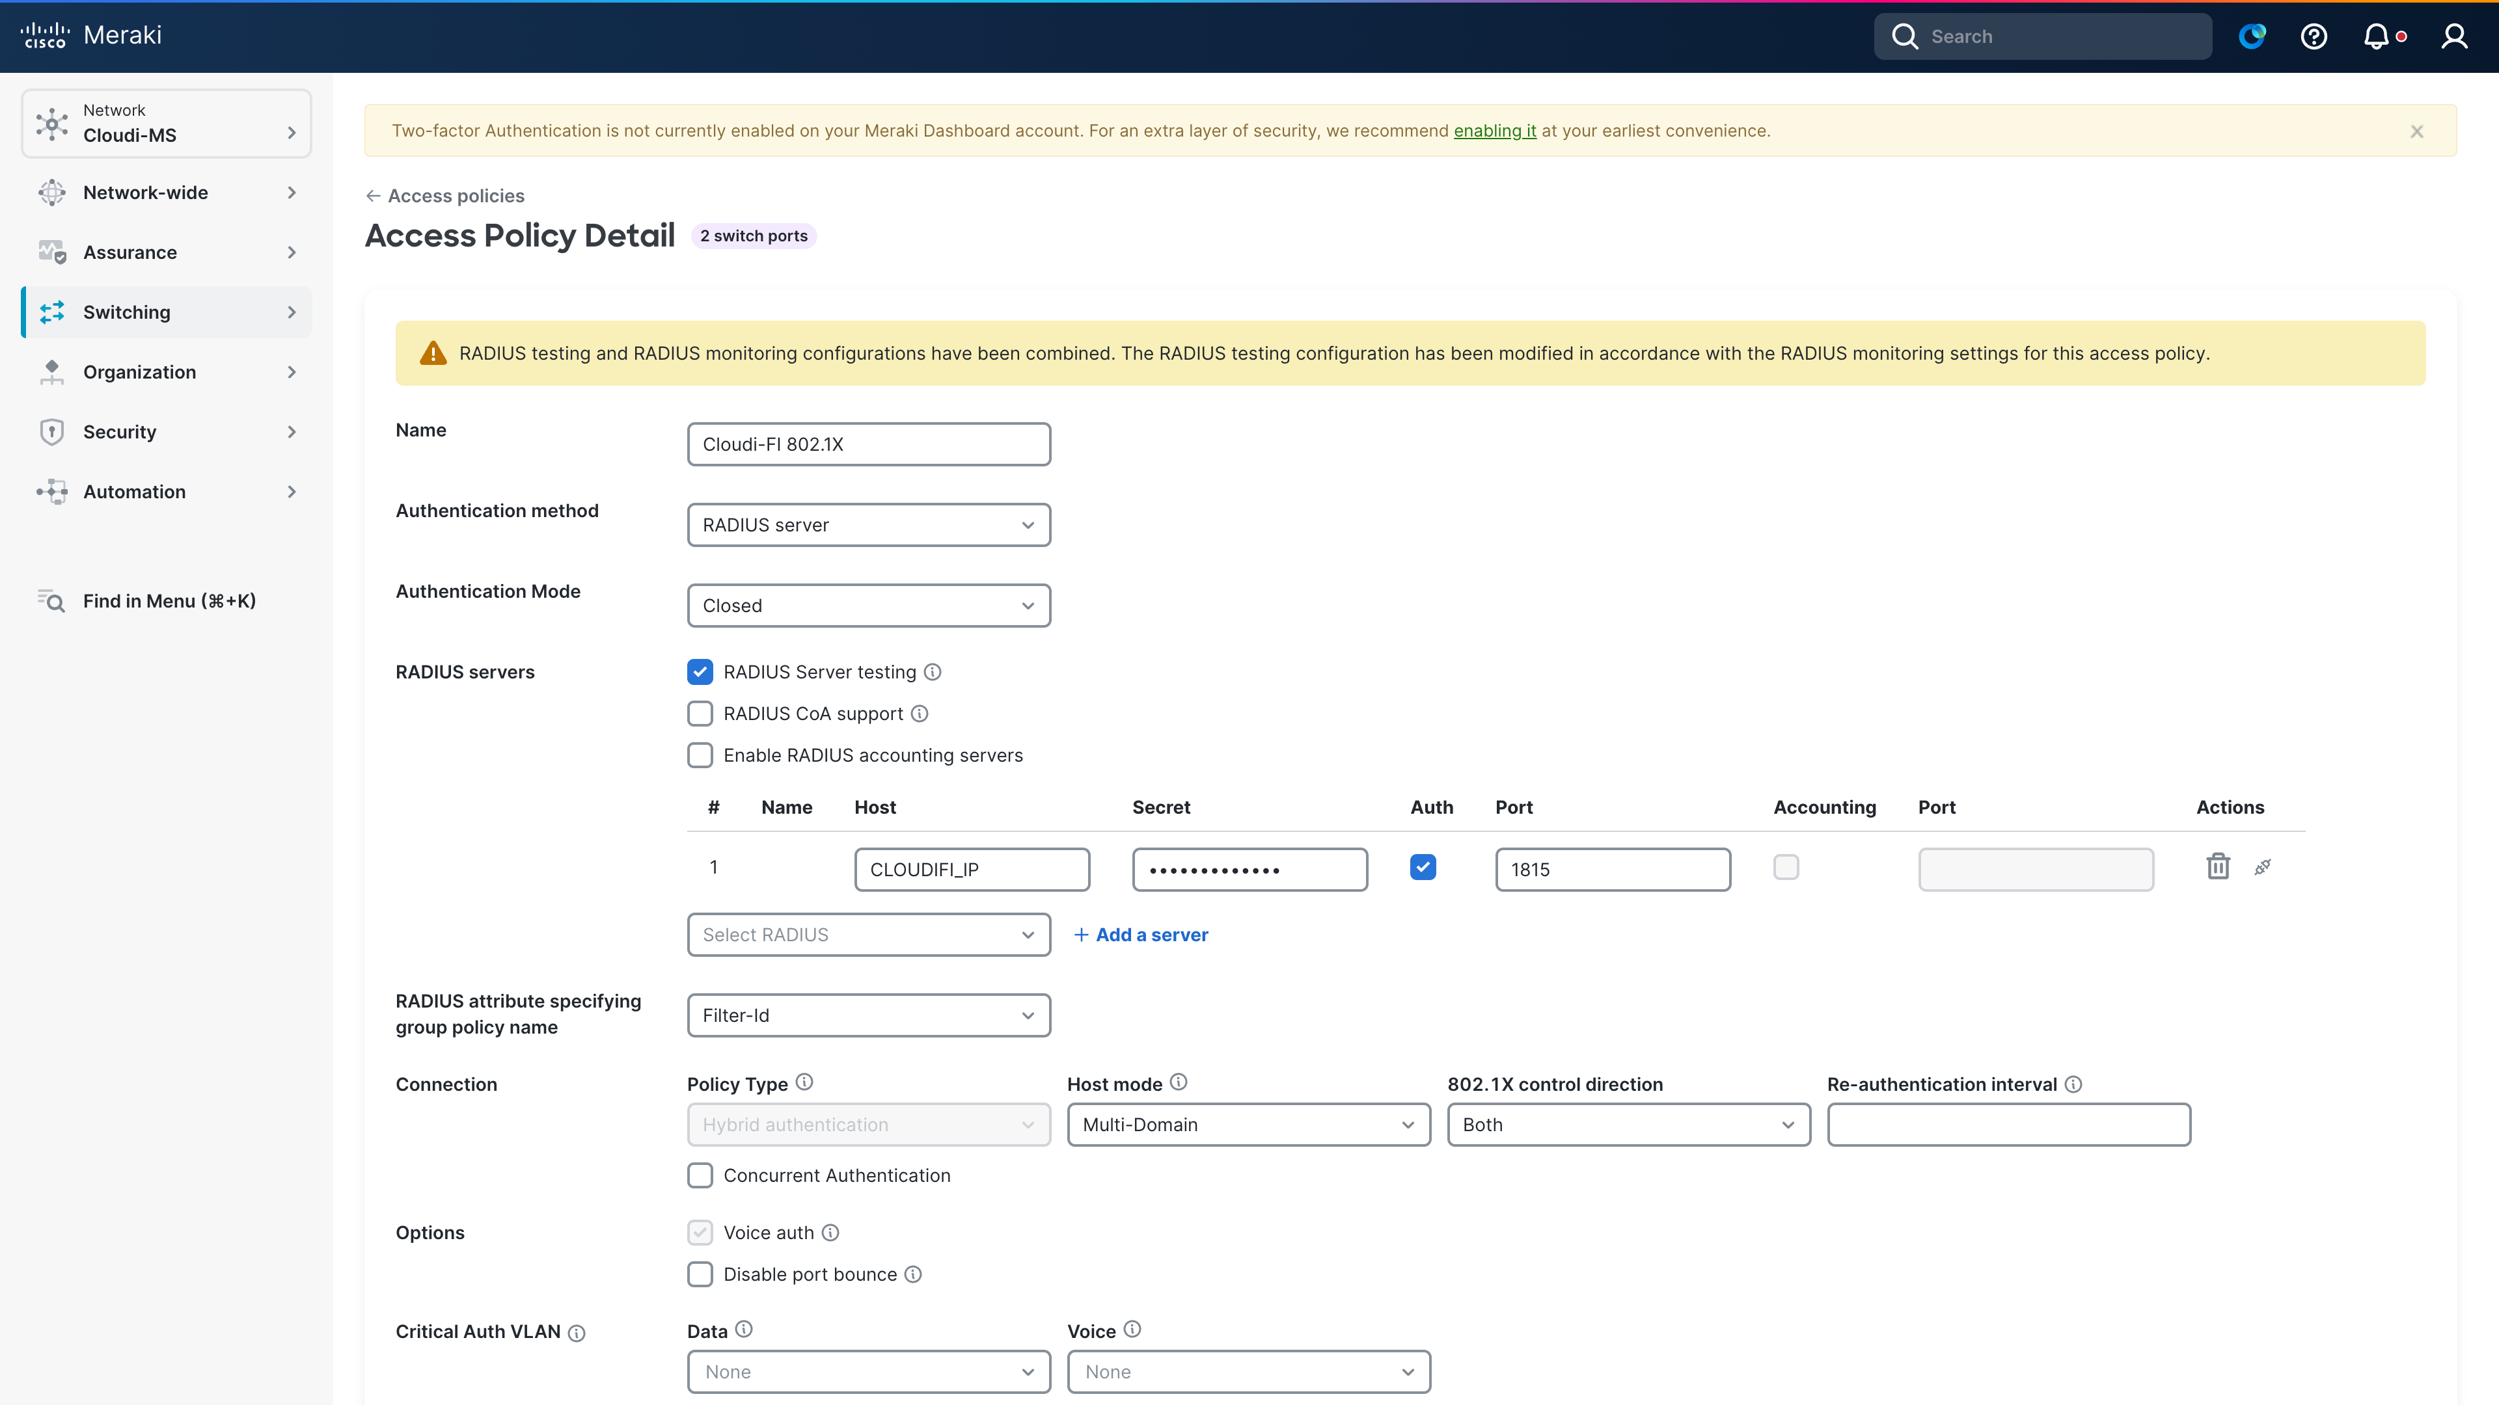Click the 2 switch ports badge
Screen dimensions: 2499x1405
pos(754,235)
